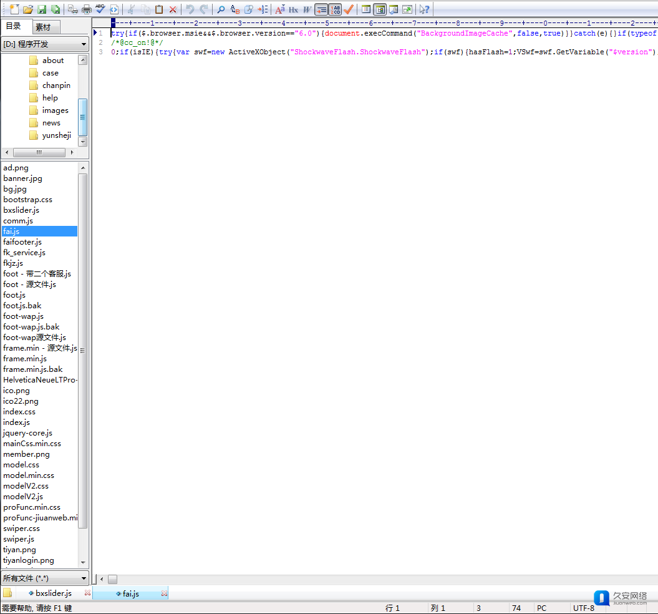
Task: Cut selection with scissors icon
Action: (x=132, y=9)
